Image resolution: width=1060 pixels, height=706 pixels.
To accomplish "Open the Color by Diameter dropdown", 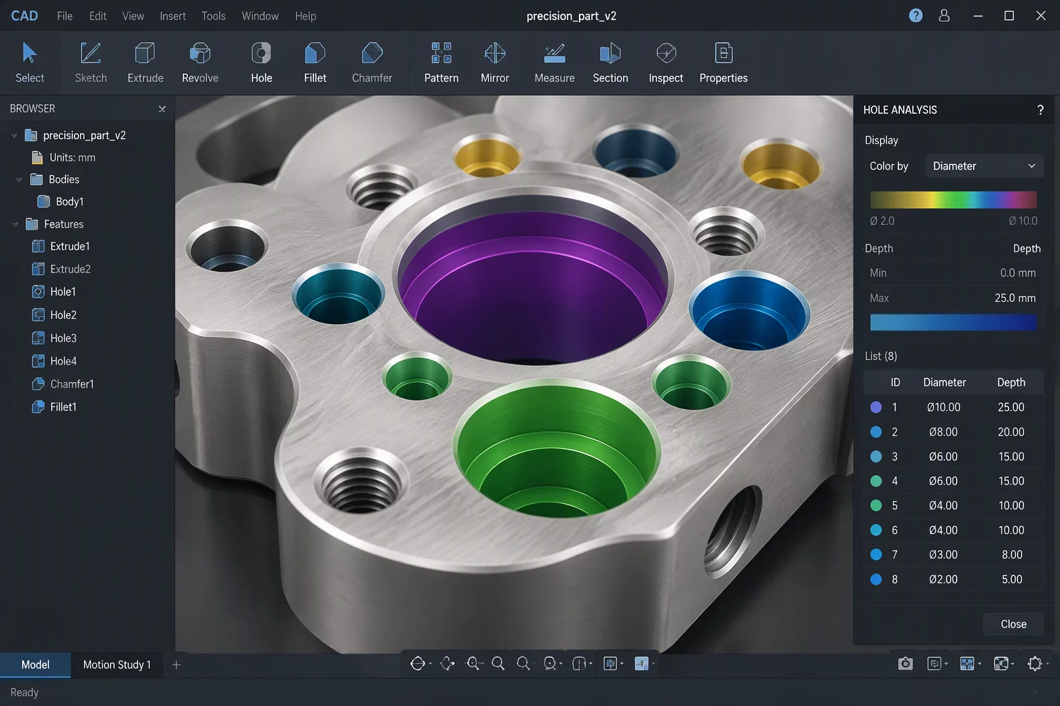I will click(984, 166).
